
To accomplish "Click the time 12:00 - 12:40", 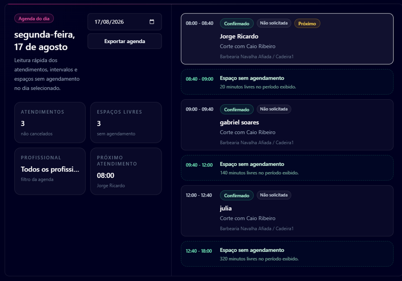I will [x=199, y=195].
